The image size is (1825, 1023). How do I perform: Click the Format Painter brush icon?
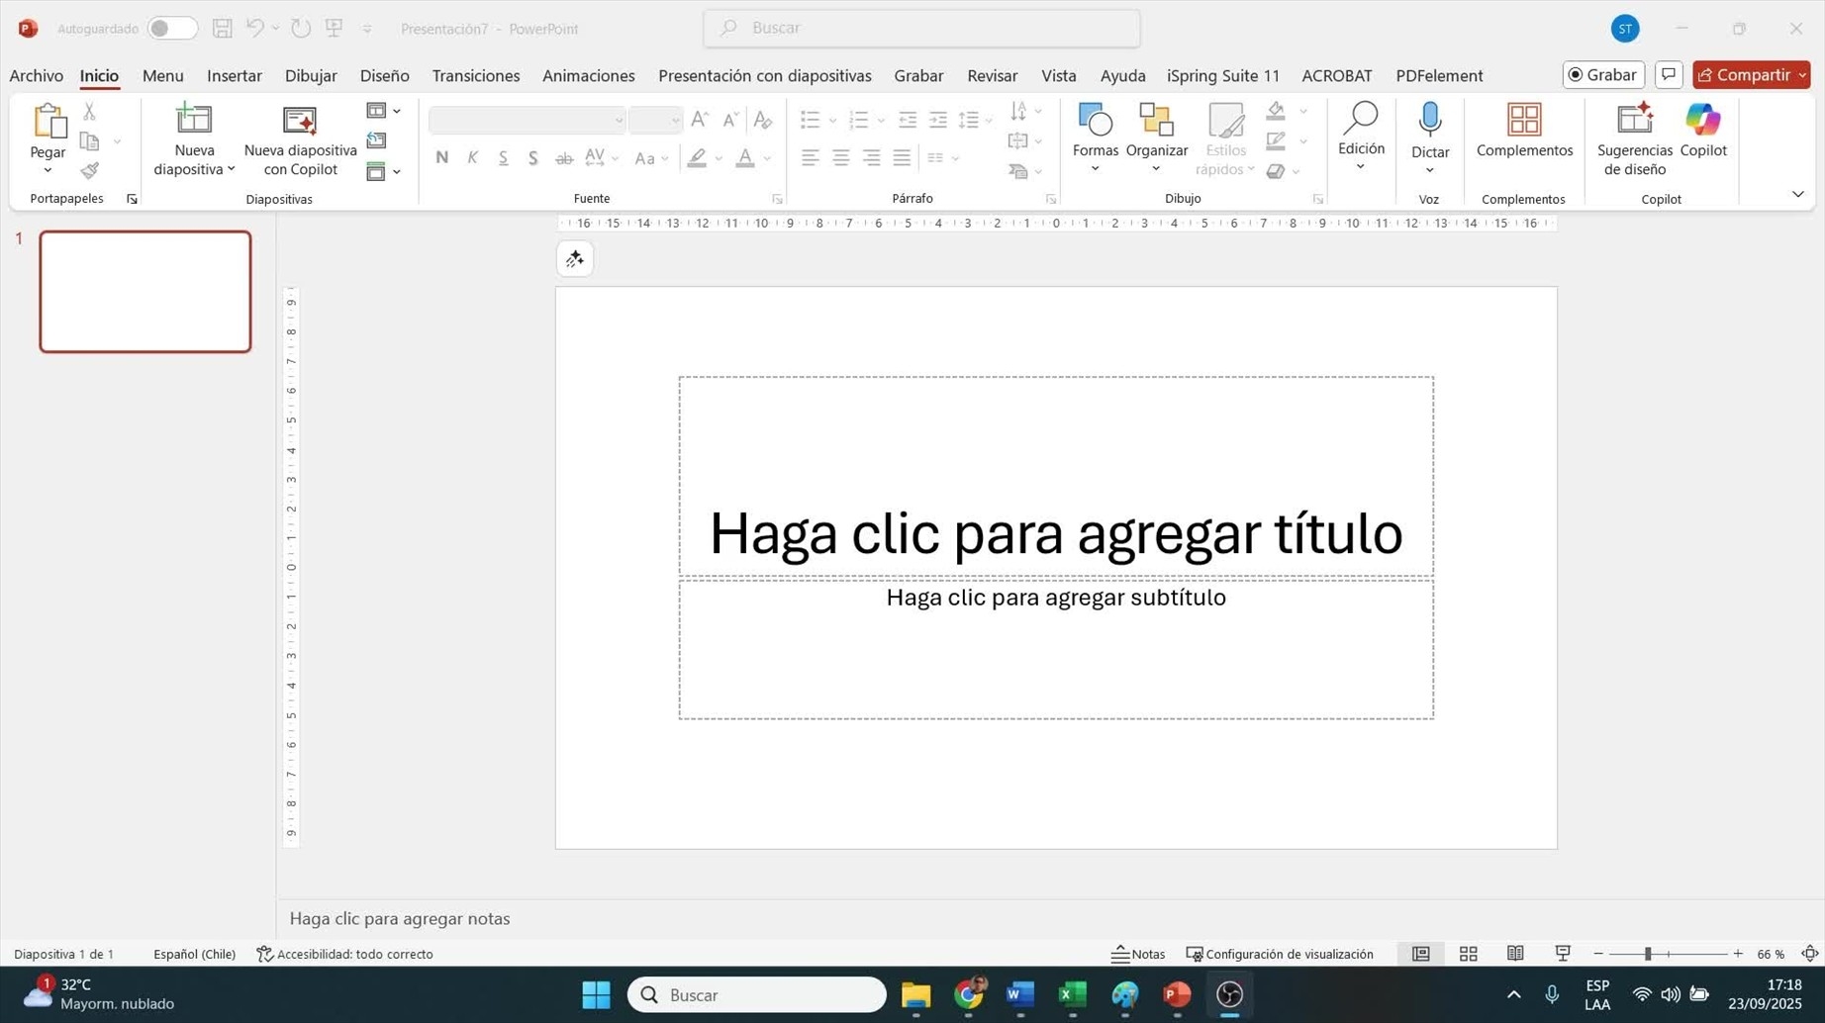point(90,171)
